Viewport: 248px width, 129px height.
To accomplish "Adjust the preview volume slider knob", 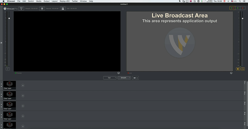I will 9,18.
